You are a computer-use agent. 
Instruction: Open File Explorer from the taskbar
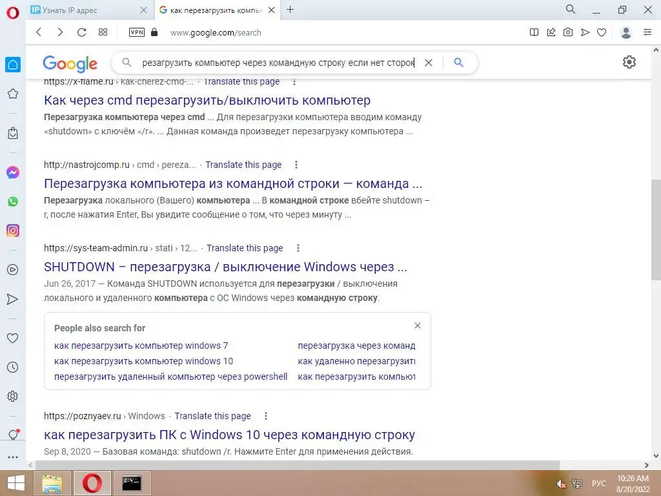(52, 483)
